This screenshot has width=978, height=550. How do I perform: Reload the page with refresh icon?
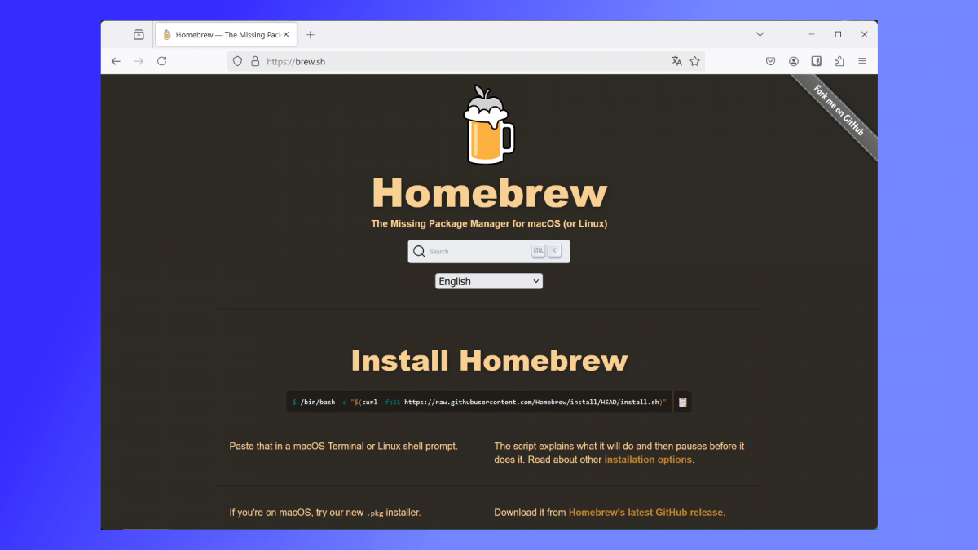(x=162, y=61)
